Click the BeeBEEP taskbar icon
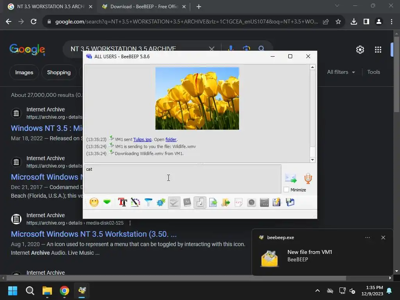This screenshot has height=300, width=400. [x=82, y=291]
